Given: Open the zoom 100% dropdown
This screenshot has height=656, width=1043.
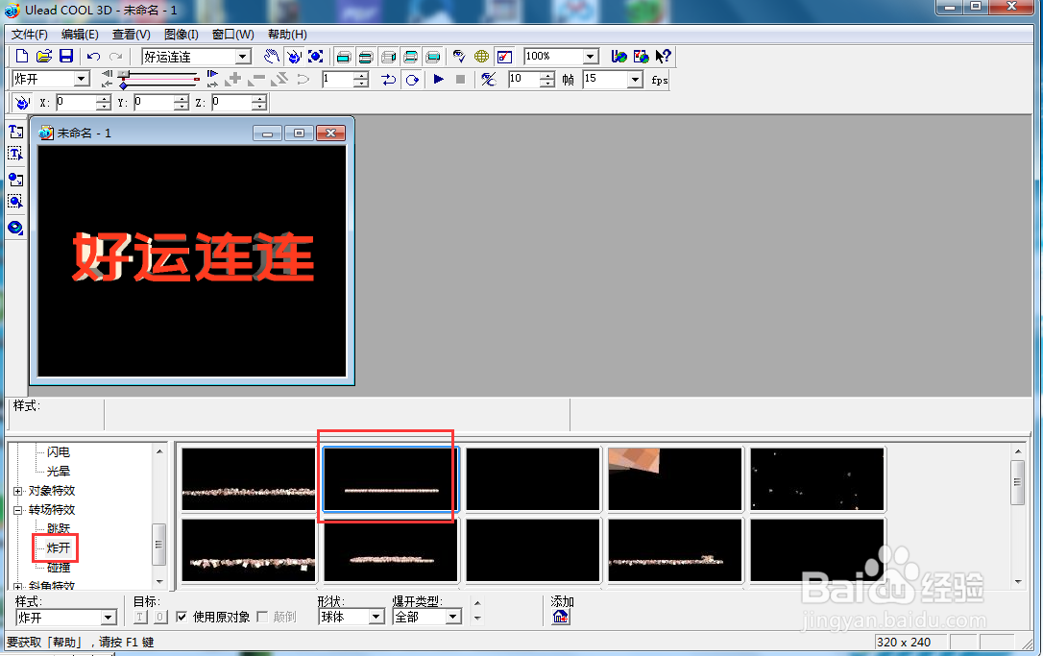Looking at the screenshot, I should [590, 57].
